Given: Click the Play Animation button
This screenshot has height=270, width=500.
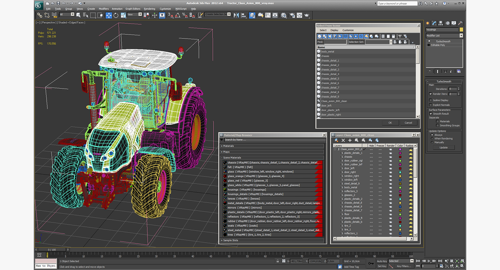Looking at the screenshot, I should click(429, 261).
